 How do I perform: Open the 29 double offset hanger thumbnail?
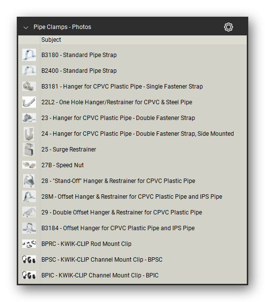coord(29,212)
